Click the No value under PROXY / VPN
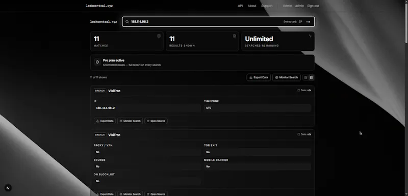Image resolution: width=408 pixels, height=196 pixels. pos(97,152)
